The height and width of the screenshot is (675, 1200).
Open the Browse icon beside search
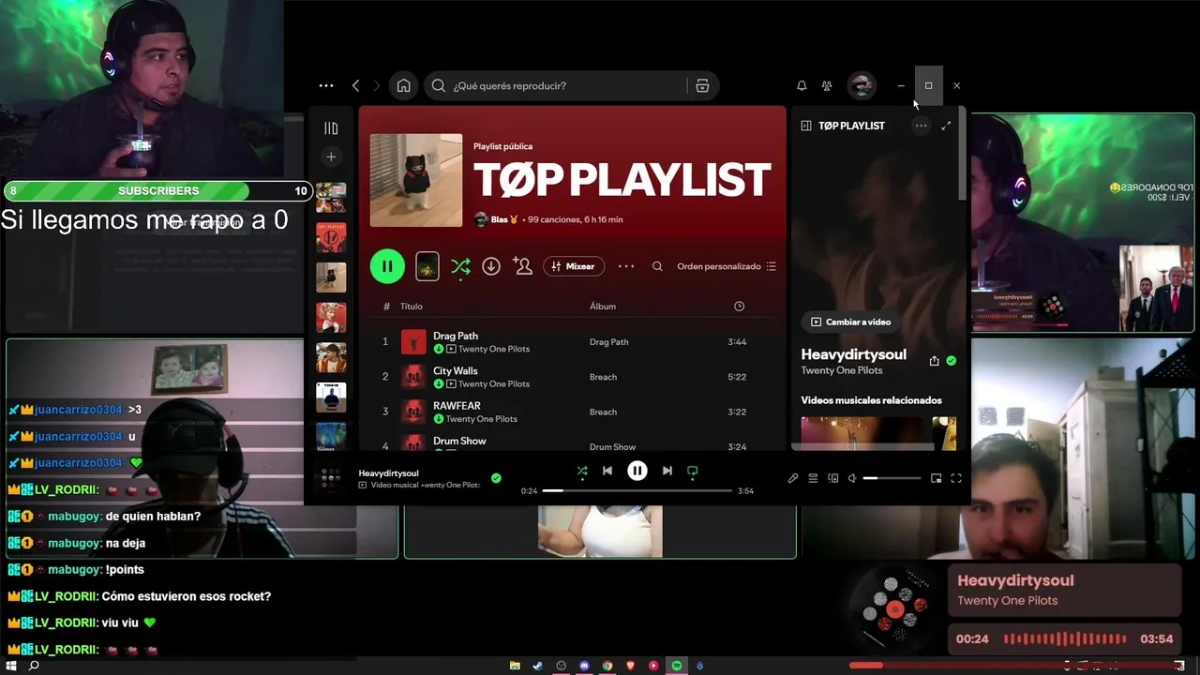click(702, 85)
